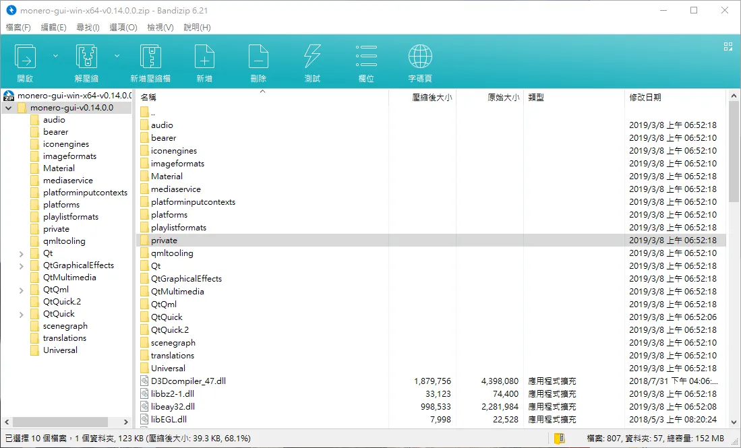Open the Edit (編輯) menu
This screenshot has height=448, width=741.
pyautogui.click(x=53, y=28)
